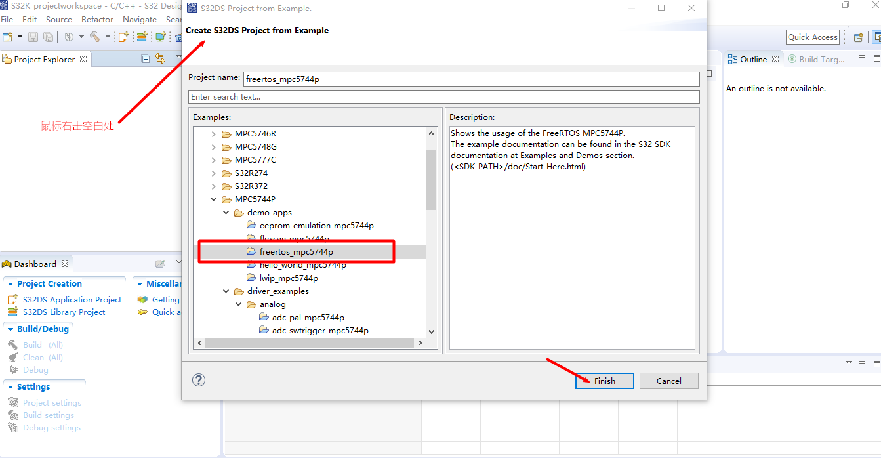The height and width of the screenshot is (458, 881).
Task: Close the Outline view tab
Action: tap(775, 59)
